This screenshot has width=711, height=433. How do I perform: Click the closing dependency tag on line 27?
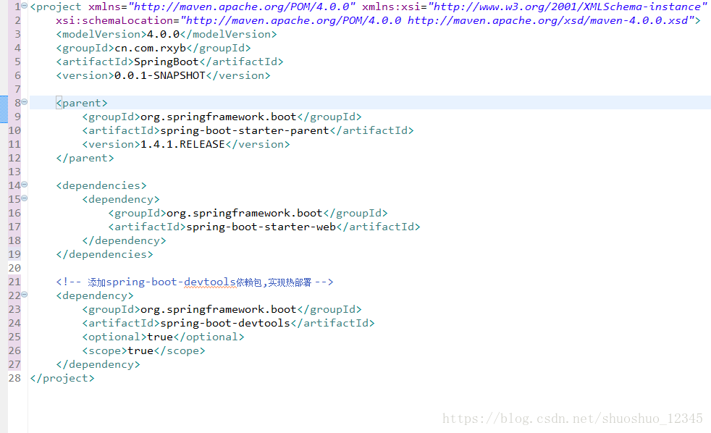point(98,364)
